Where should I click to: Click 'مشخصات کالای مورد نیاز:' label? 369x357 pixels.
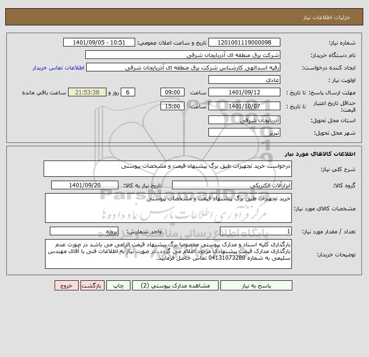(325, 208)
